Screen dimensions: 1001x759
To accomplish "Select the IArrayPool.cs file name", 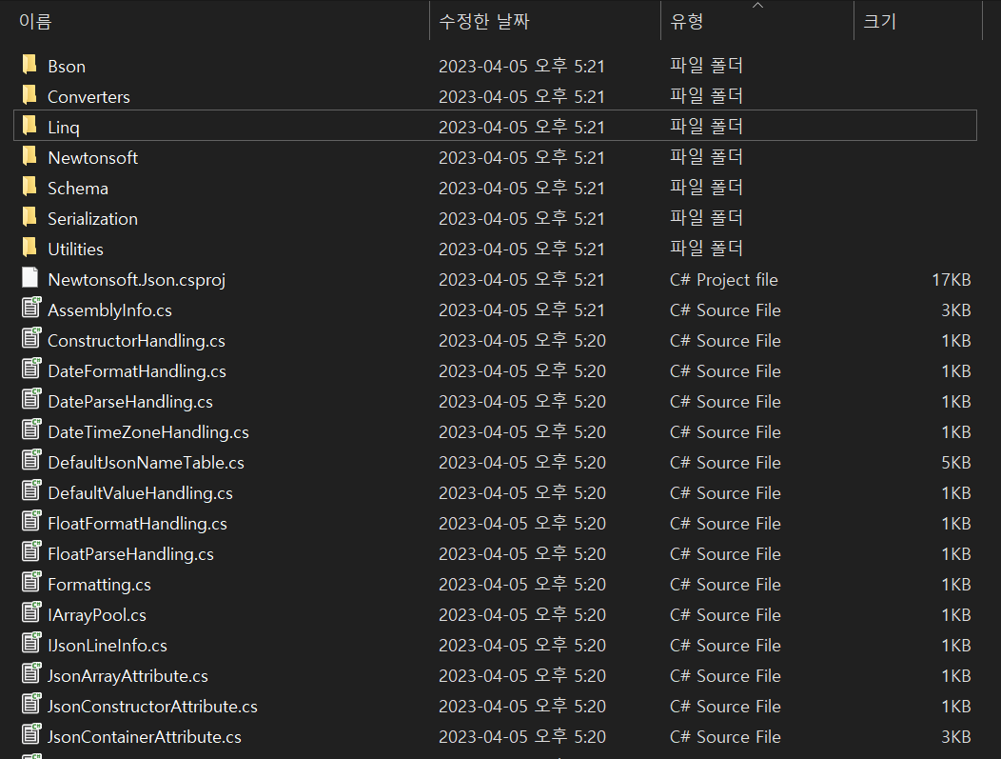I will tap(97, 615).
